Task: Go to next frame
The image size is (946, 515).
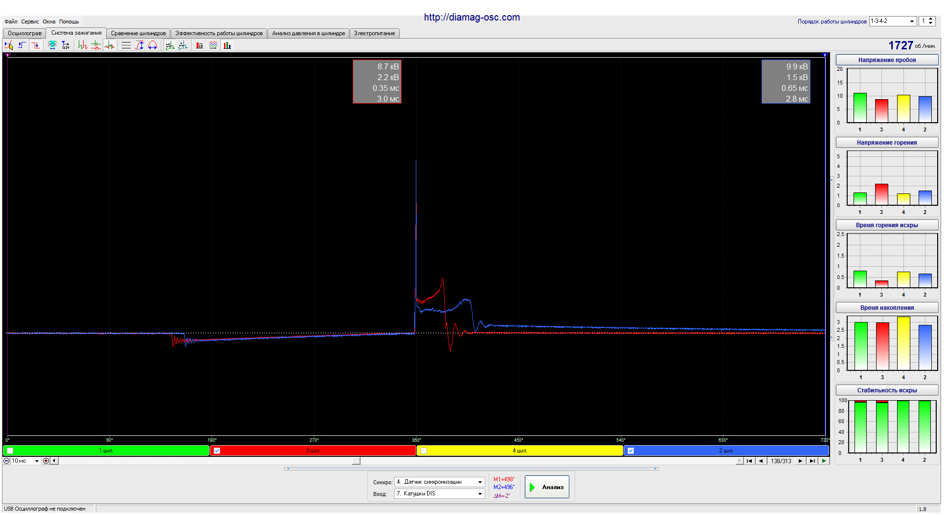Action: click(x=800, y=461)
